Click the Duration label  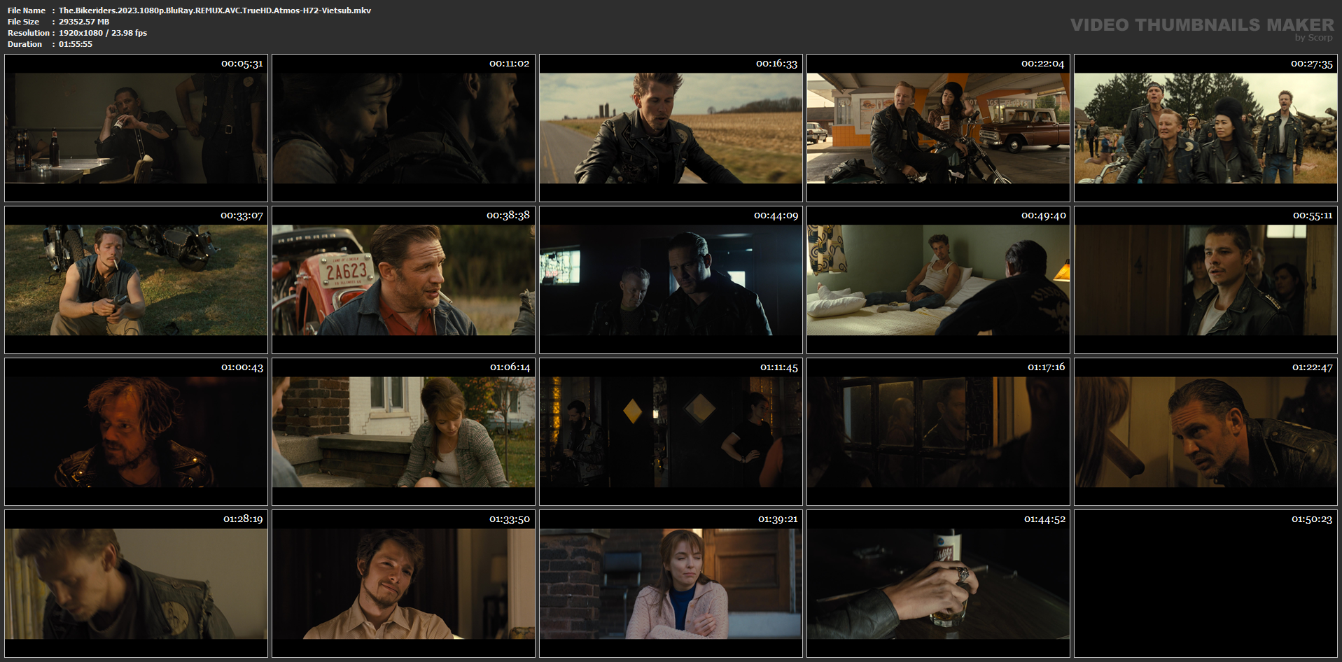[25, 44]
